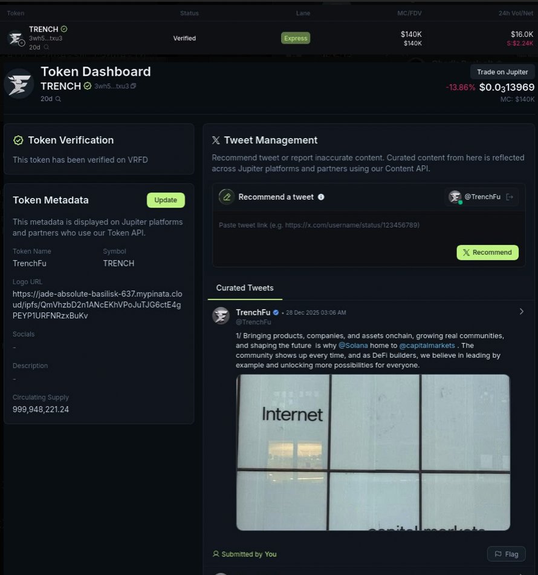538x575 pixels.
Task: Click the external link icon beside token address 3wh5...txu3
Action: coord(134,86)
